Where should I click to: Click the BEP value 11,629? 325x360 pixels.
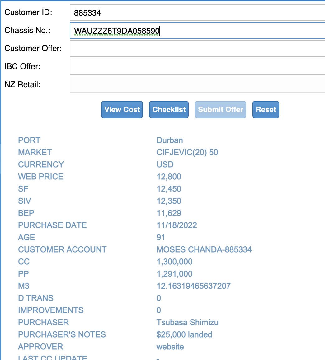tap(169, 213)
